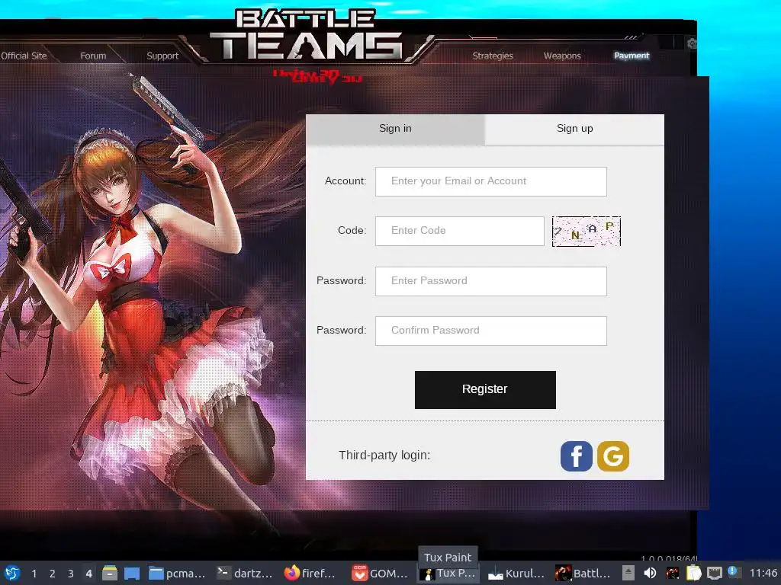Image resolution: width=781 pixels, height=585 pixels.
Task: Switch to workspace 1
Action: (34, 574)
